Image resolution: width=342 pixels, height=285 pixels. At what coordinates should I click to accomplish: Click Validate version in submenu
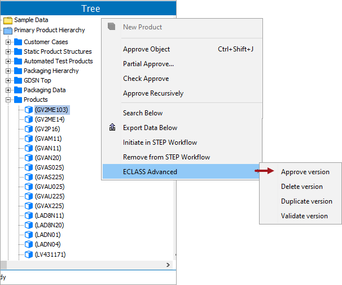304,215
